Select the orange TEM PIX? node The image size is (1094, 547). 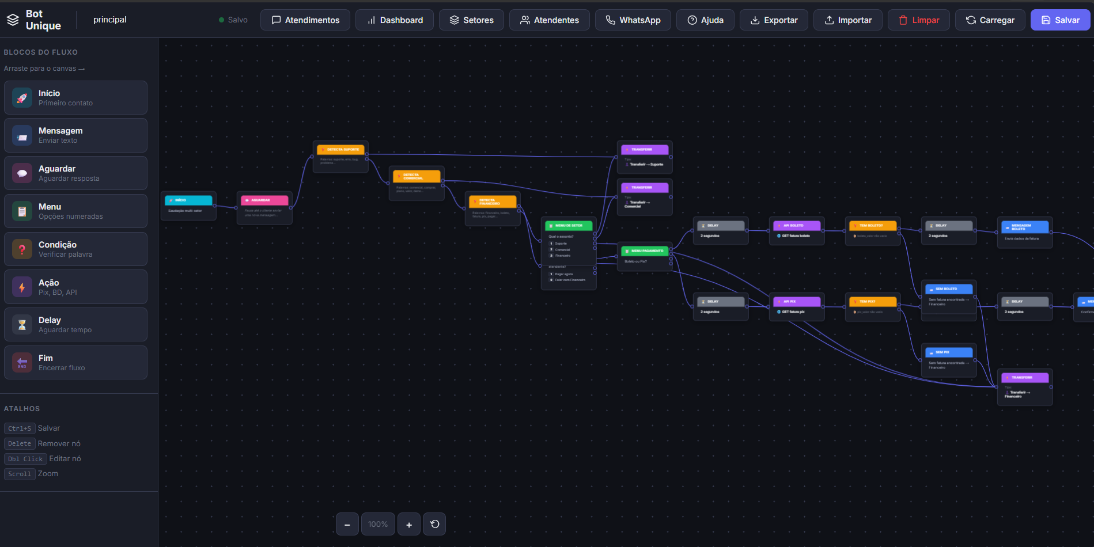[873, 307]
